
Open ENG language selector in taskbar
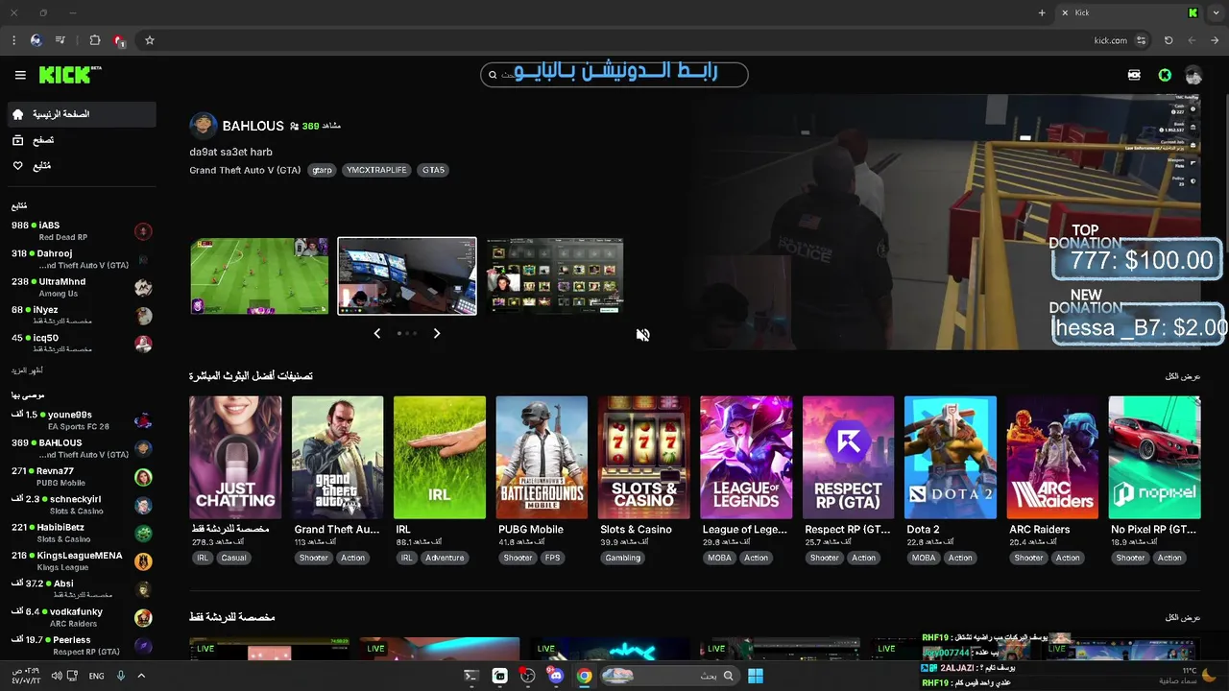pyautogui.click(x=96, y=676)
